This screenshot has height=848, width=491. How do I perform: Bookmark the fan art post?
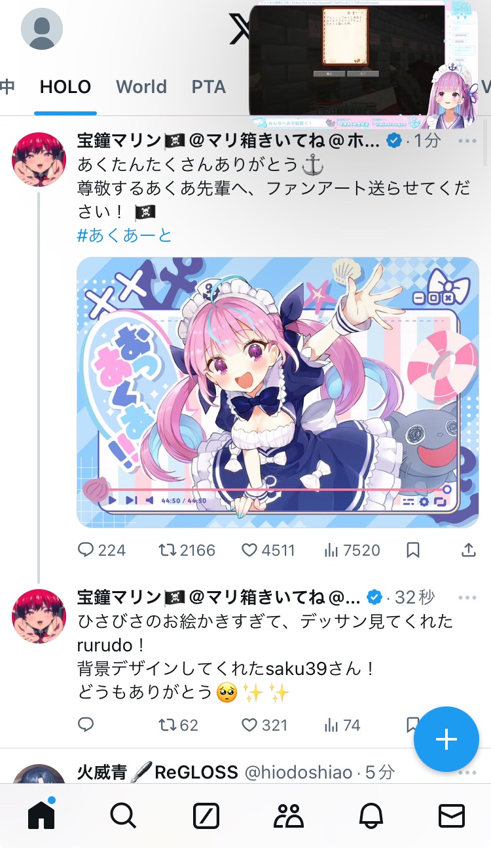pos(413,550)
